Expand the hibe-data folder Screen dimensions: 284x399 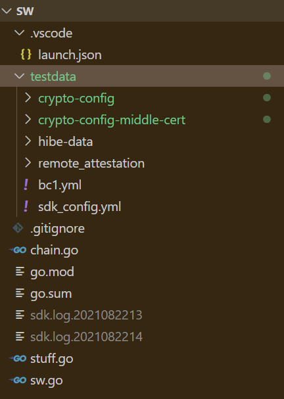28,141
